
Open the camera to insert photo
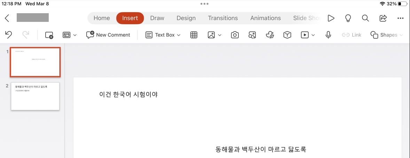point(235,35)
